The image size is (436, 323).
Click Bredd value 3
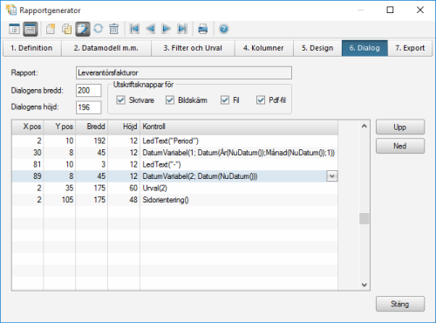pos(103,164)
